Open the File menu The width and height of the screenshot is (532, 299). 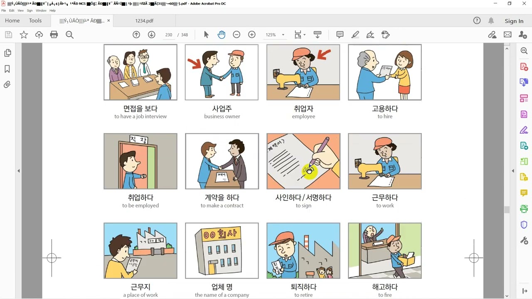point(4,10)
